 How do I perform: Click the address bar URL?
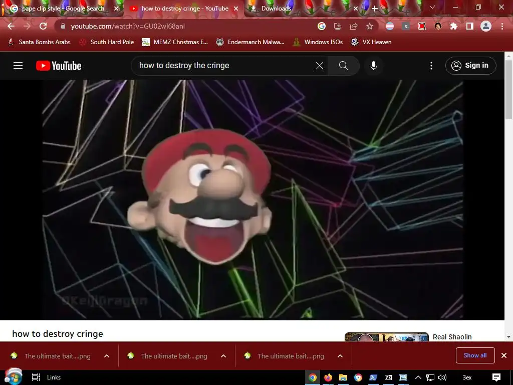[128, 26]
